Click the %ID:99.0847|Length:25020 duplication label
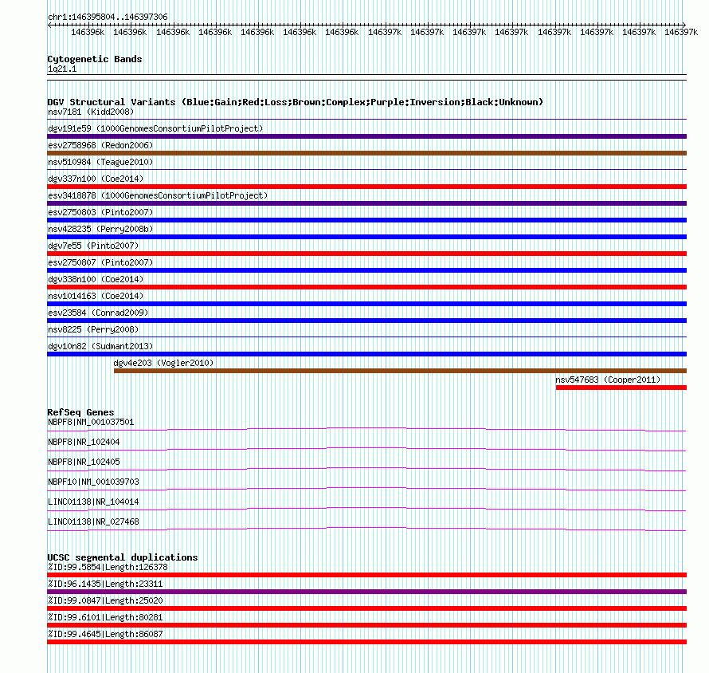This screenshot has width=709, height=673. pos(105,601)
